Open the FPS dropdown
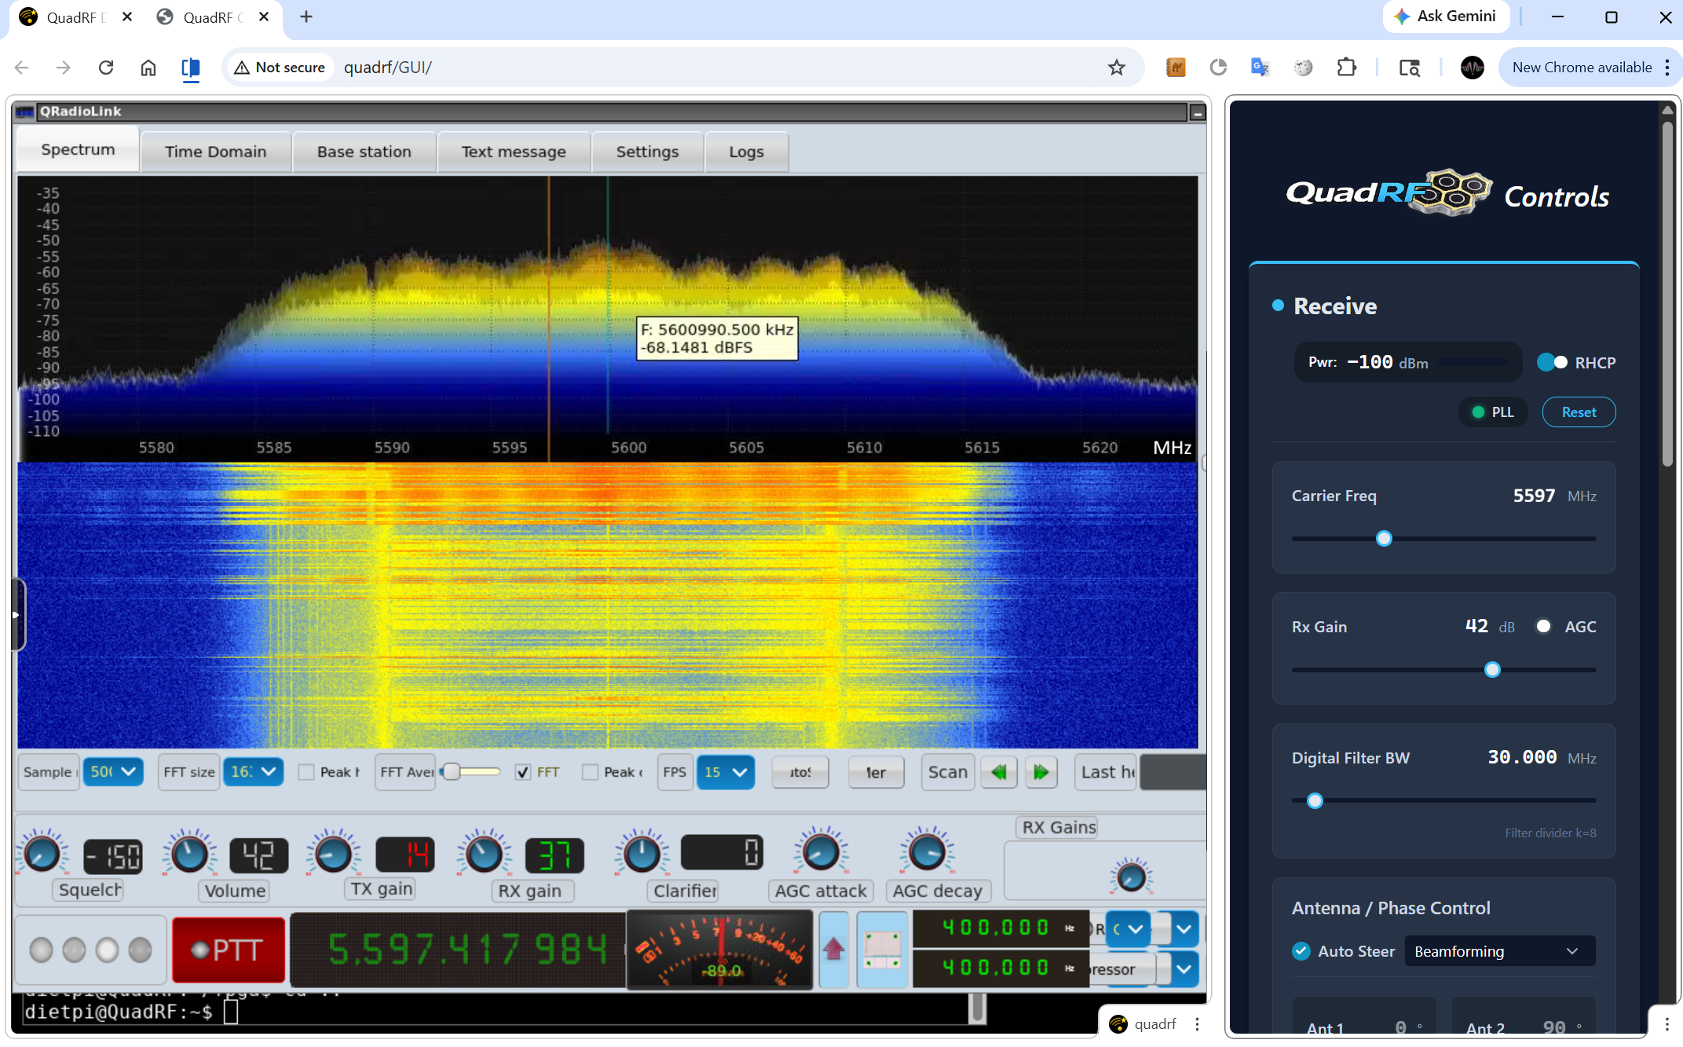The width and height of the screenshot is (1683, 1047). [726, 772]
